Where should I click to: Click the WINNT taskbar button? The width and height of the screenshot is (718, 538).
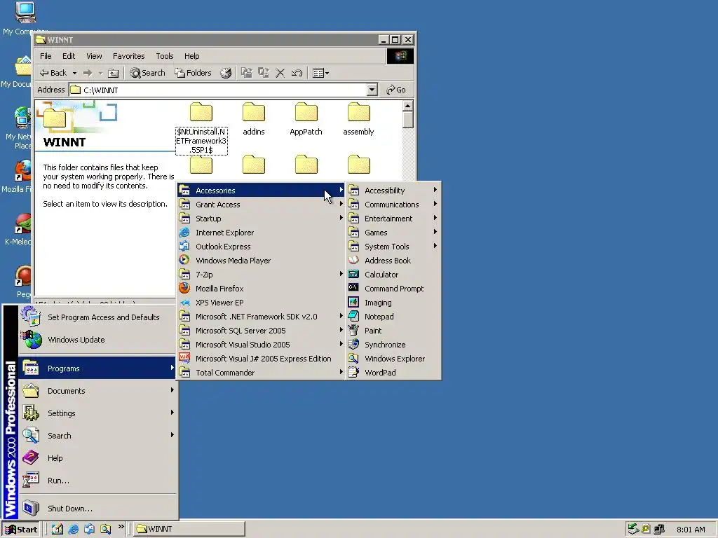(x=189, y=530)
